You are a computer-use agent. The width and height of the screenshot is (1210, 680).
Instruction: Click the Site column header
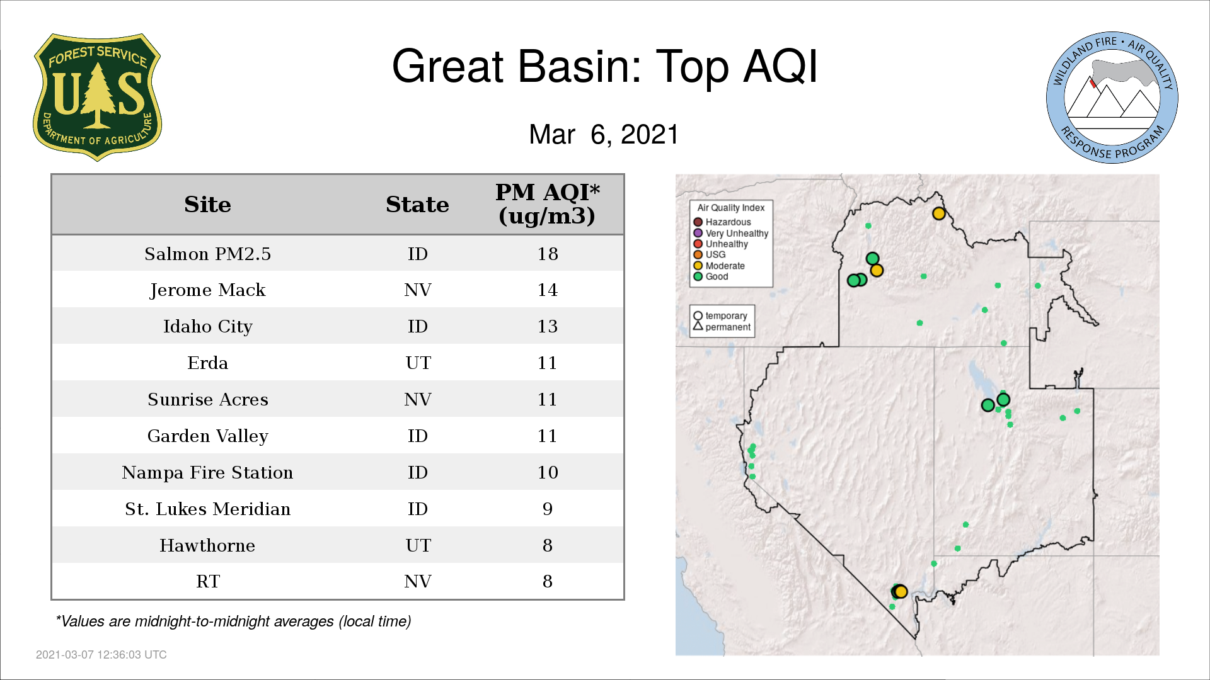click(207, 205)
